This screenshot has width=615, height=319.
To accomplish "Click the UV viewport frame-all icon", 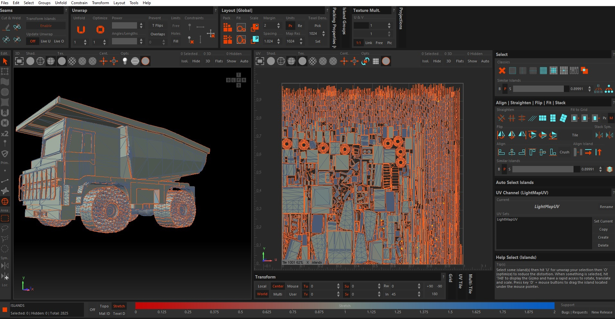I will point(260,61).
